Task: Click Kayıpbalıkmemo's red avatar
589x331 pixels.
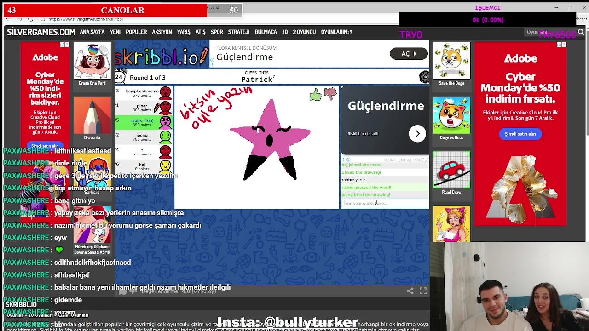Action: pyautogui.click(x=165, y=93)
